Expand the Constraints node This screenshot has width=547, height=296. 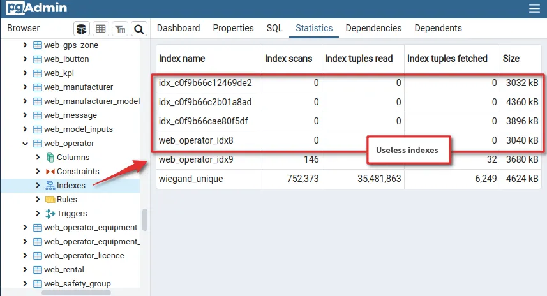[x=38, y=171]
